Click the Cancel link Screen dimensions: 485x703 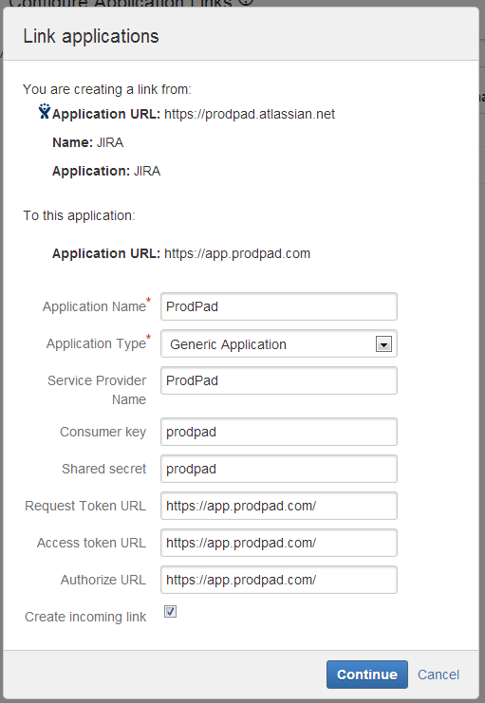tap(438, 675)
